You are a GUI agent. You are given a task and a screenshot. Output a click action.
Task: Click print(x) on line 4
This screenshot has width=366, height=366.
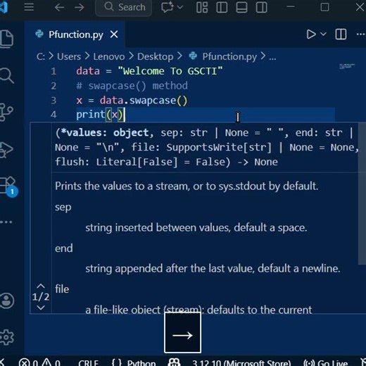(x=100, y=115)
